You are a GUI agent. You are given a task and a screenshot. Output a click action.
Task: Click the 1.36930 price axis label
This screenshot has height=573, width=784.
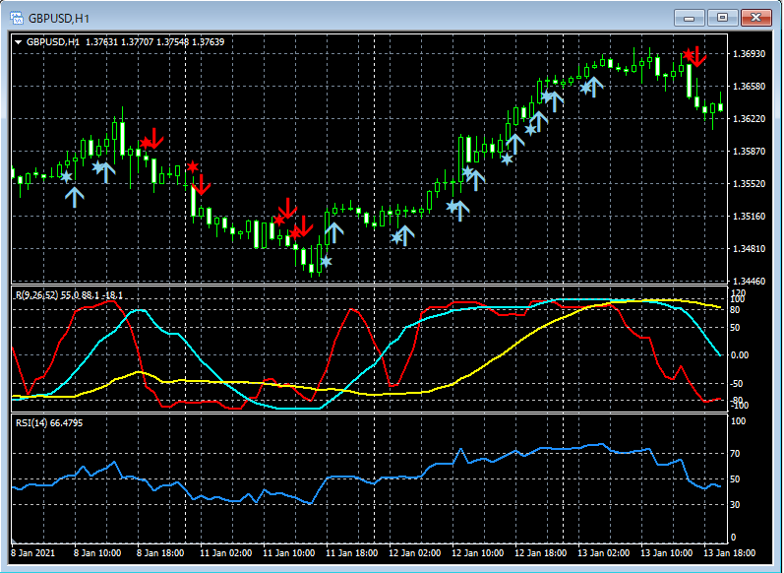(x=750, y=53)
